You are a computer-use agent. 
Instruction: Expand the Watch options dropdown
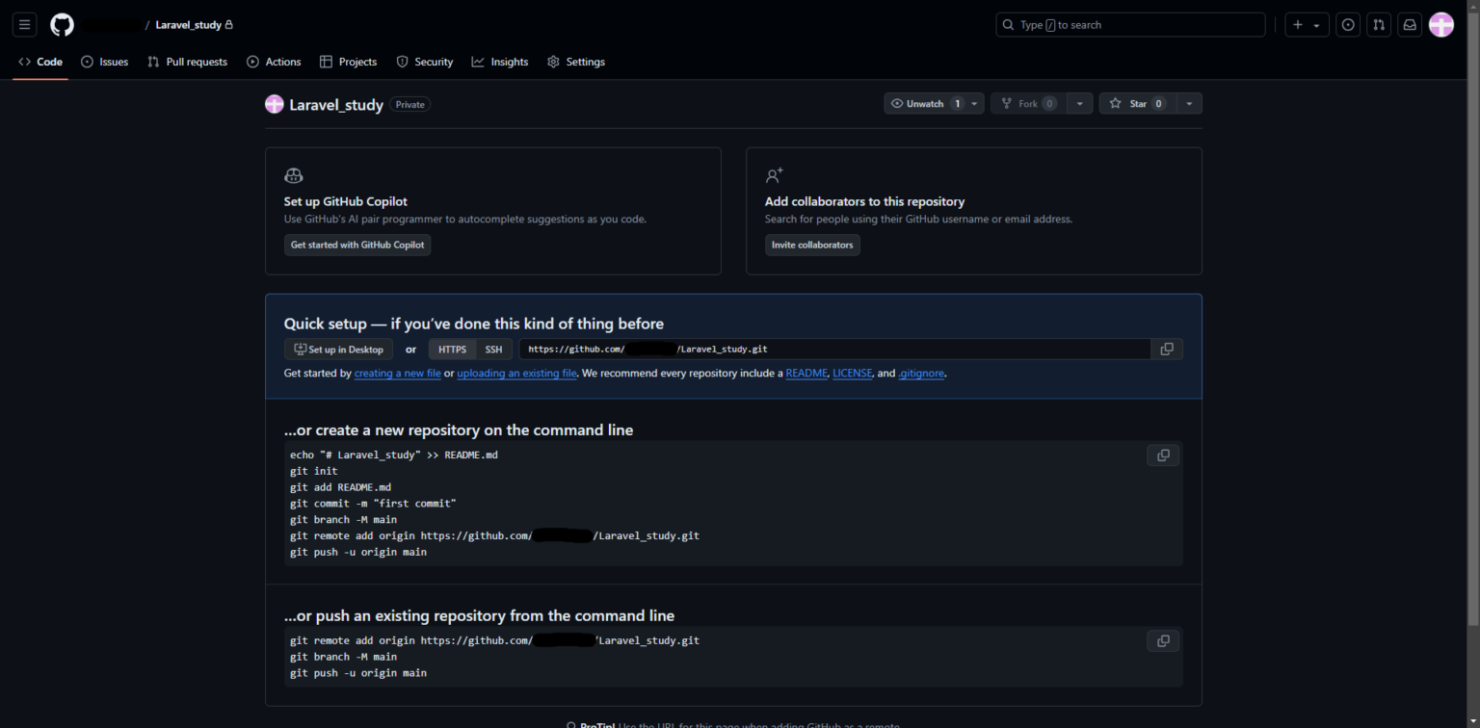tap(973, 103)
